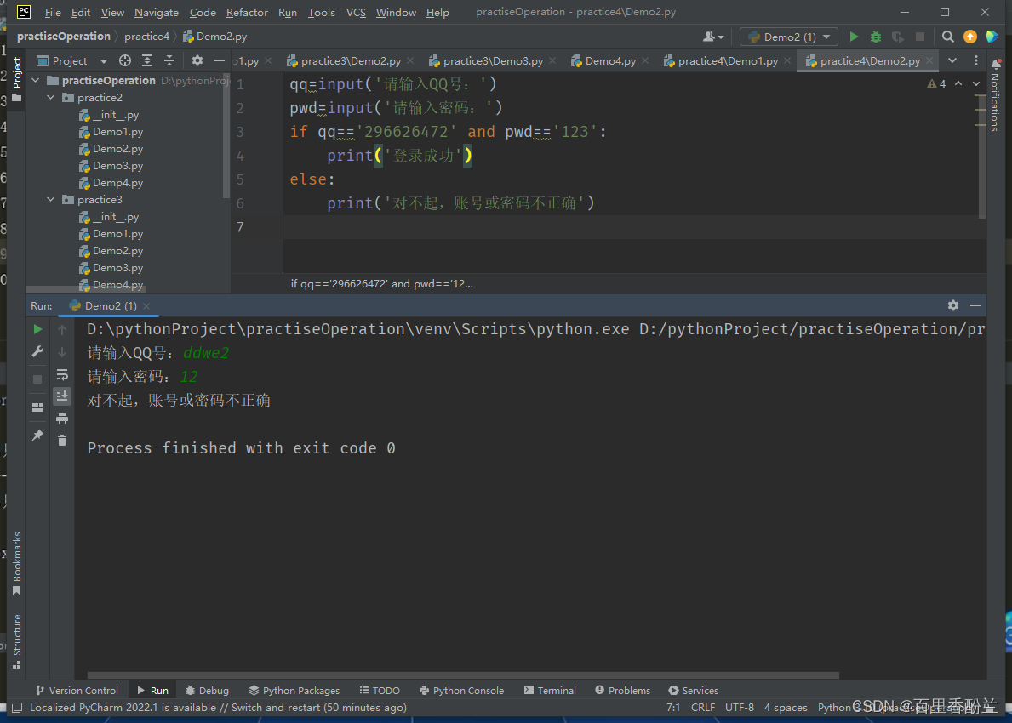1012x723 pixels.
Task: Start debugging with the bug icon
Action: (x=876, y=37)
